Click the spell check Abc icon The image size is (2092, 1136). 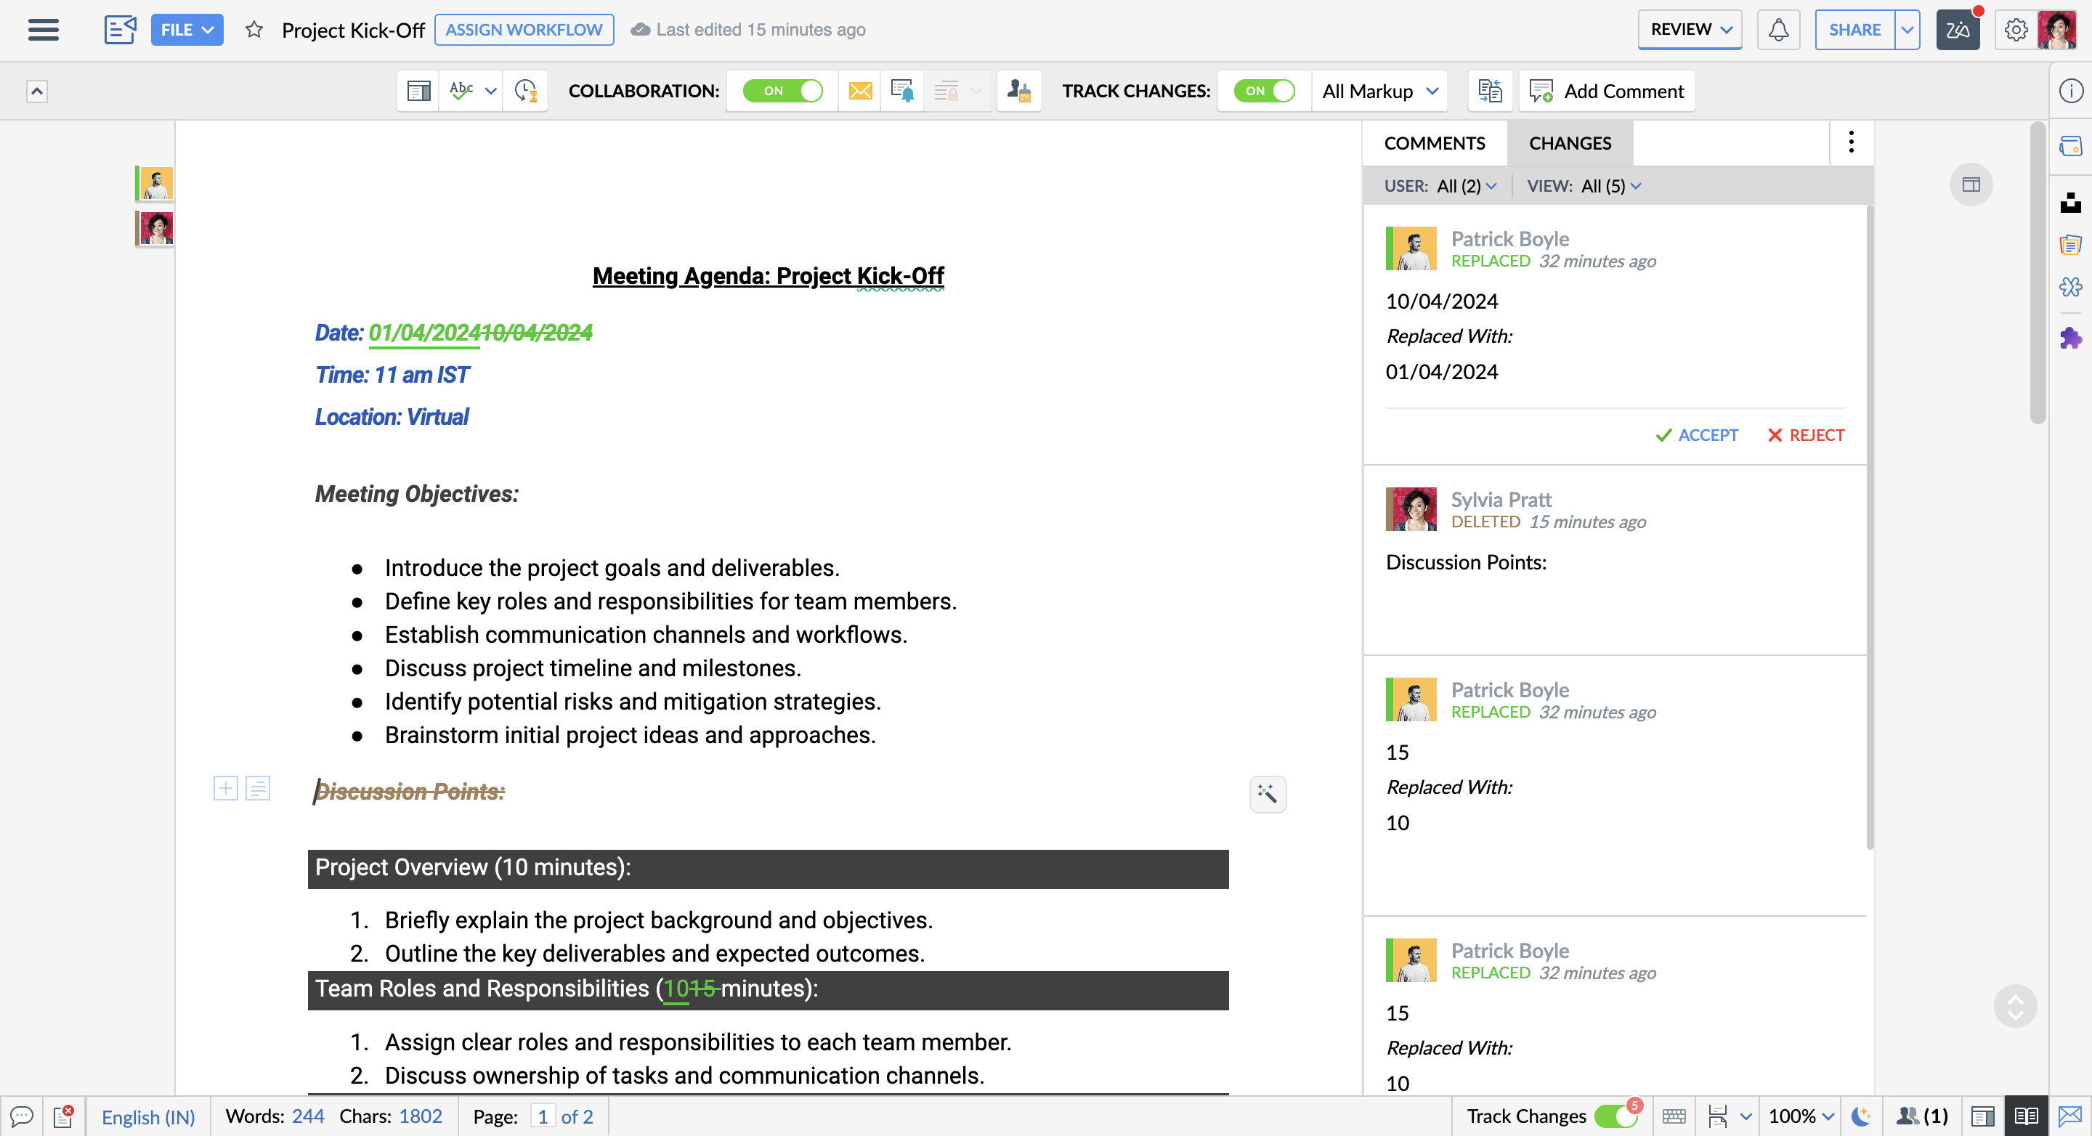461,90
